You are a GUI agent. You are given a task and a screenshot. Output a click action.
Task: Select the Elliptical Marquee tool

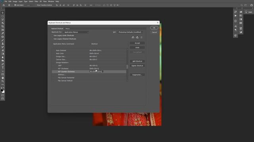(x=3, y=16)
